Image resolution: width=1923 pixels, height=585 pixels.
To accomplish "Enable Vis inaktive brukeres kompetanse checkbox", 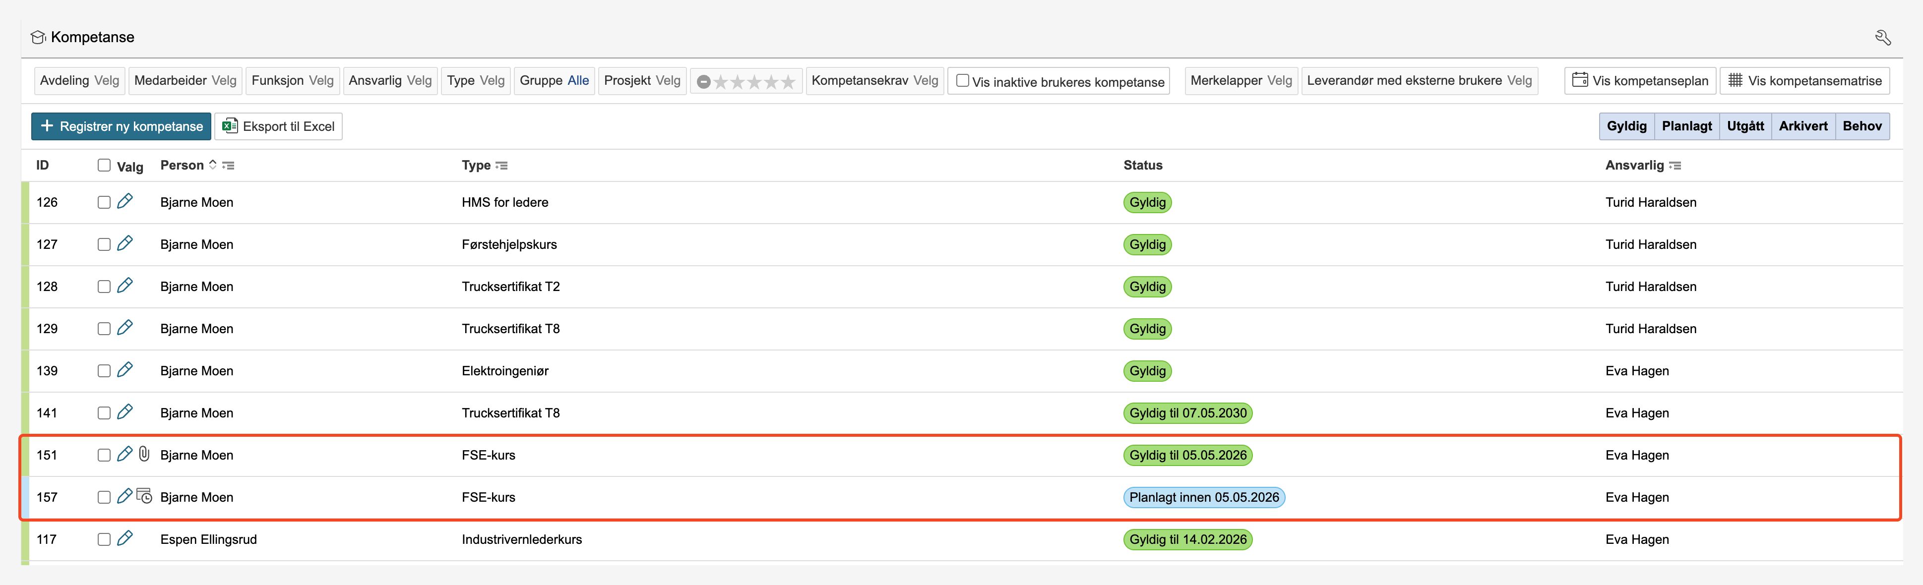I will 963,81.
